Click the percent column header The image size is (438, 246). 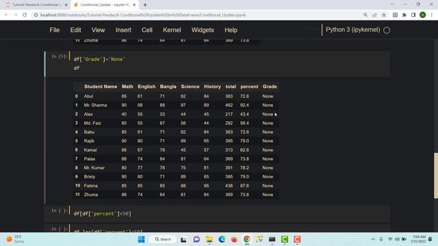coord(249,87)
